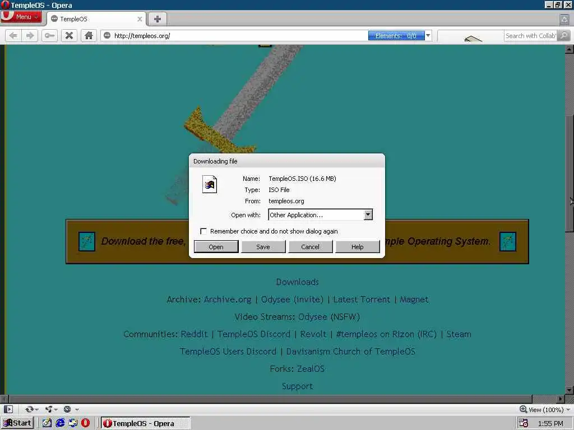The height and width of the screenshot is (430, 574).
Task: Open the Opera Link sync icon dropdown
Action: (x=31, y=409)
